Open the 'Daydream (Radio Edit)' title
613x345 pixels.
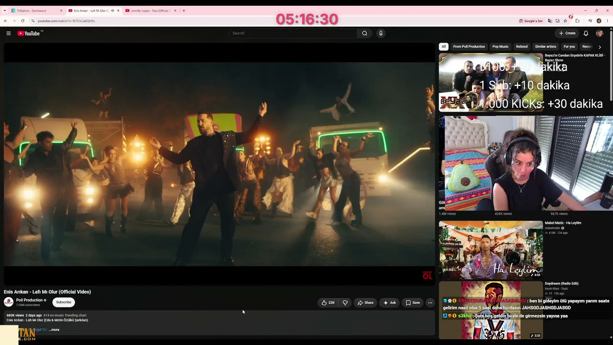tap(561, 284)
